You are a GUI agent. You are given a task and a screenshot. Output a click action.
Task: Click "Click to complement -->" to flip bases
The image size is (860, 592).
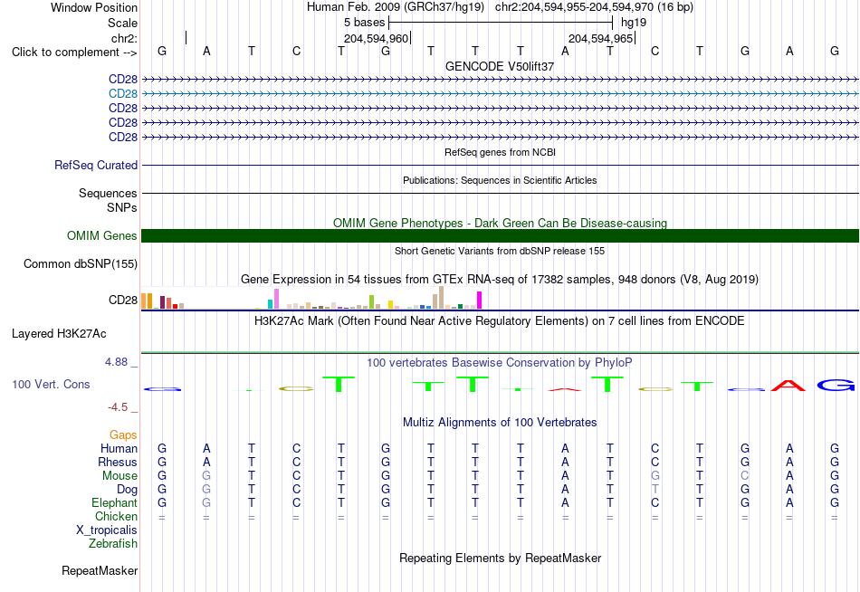[x=74, y=53]
